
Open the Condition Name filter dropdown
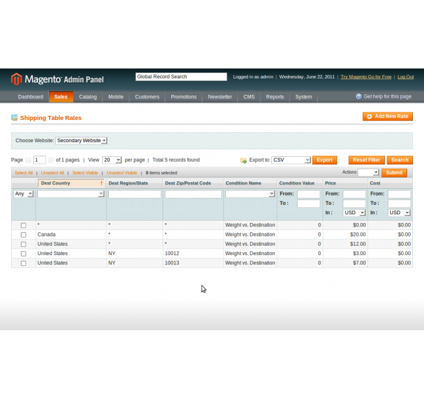250,194
